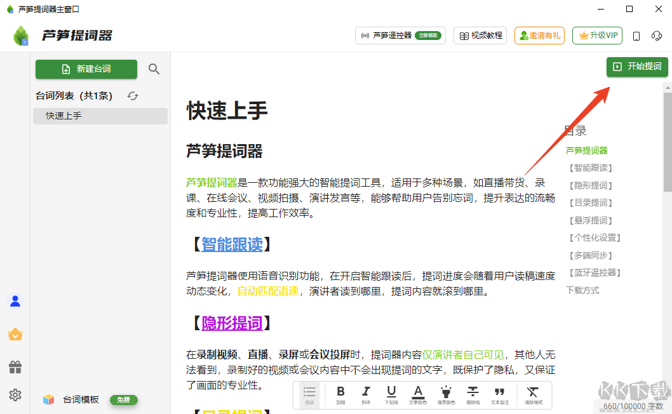Click the green 芦笋提词器 text in the paragraph
Viewport: 672px width, 414px height.
(212, 183)
